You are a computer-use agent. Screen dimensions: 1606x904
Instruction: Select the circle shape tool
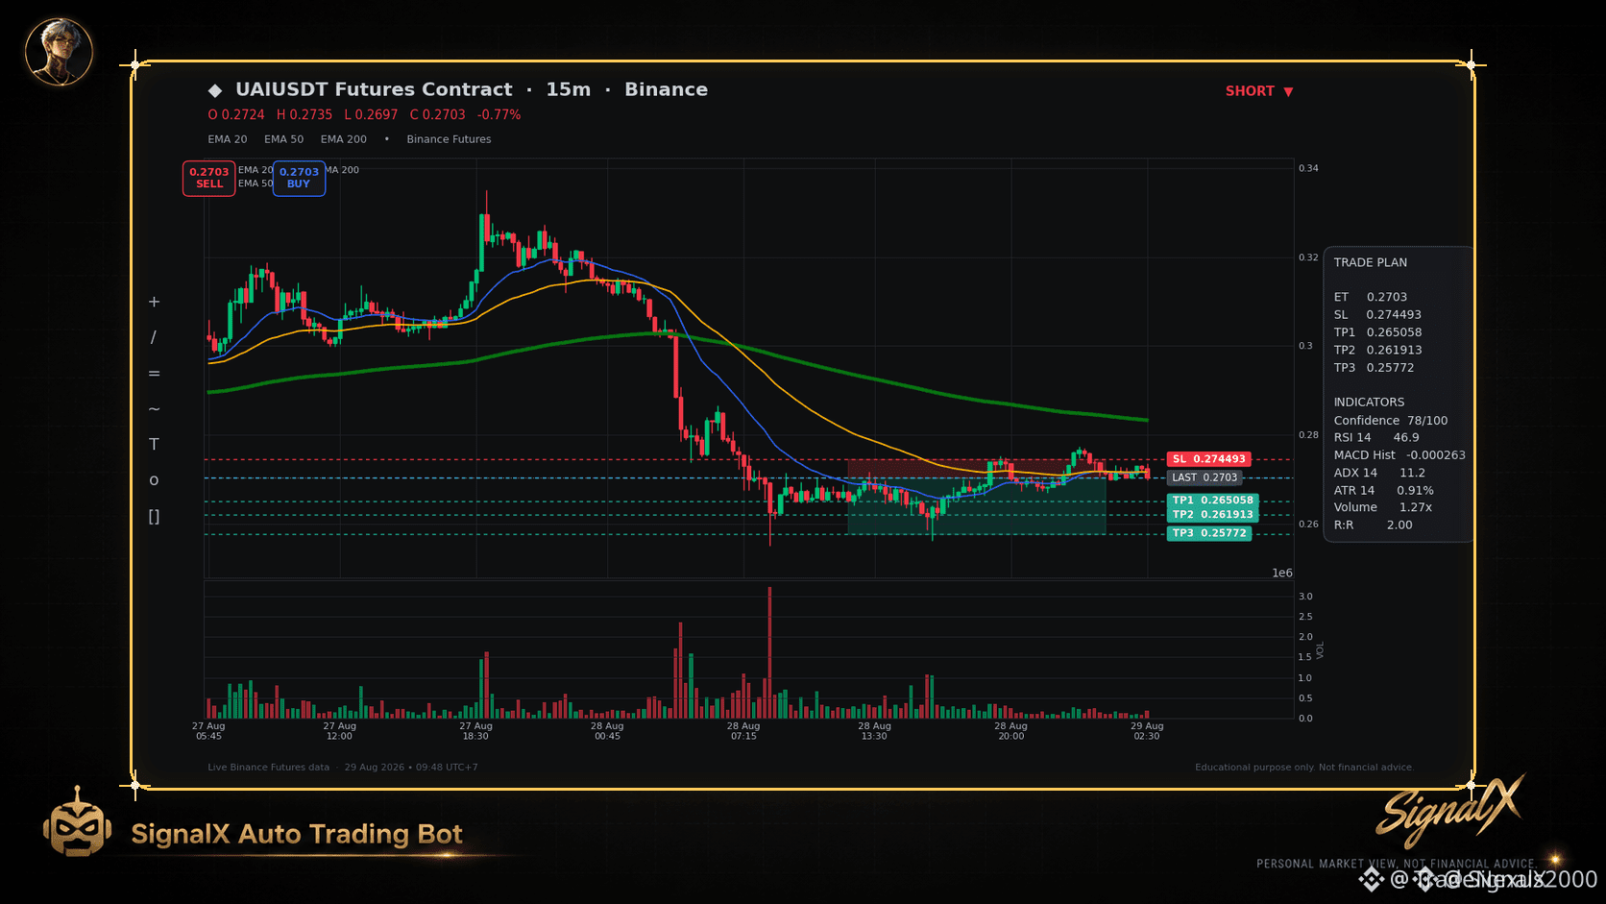coord(154,480)
